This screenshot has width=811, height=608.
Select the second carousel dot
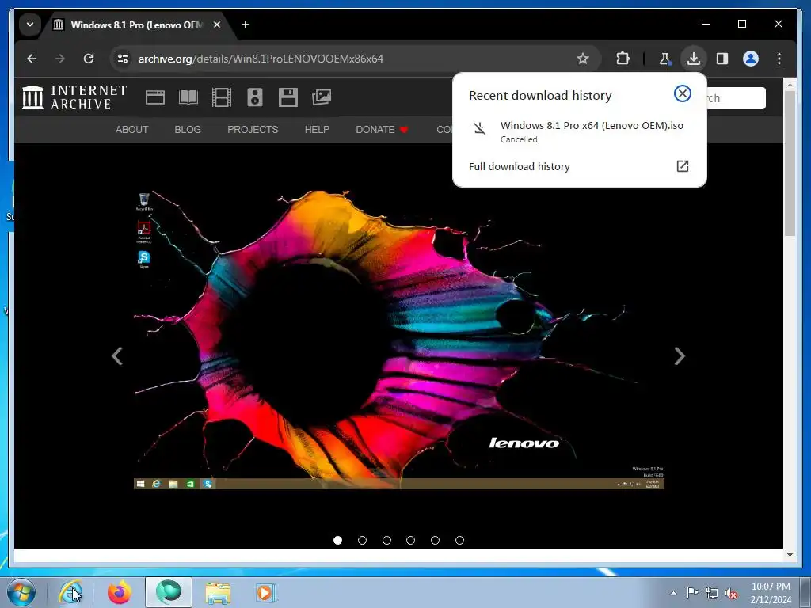tap(362, 540)
